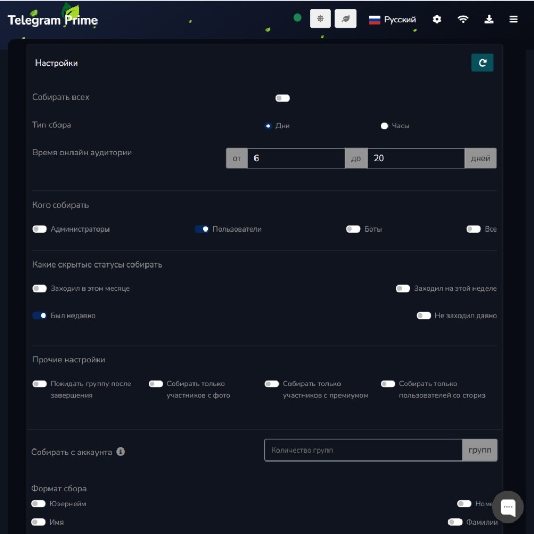The image size is (534, 534).
Task: Turn off the Был недавно toggle
Action: 40,315
